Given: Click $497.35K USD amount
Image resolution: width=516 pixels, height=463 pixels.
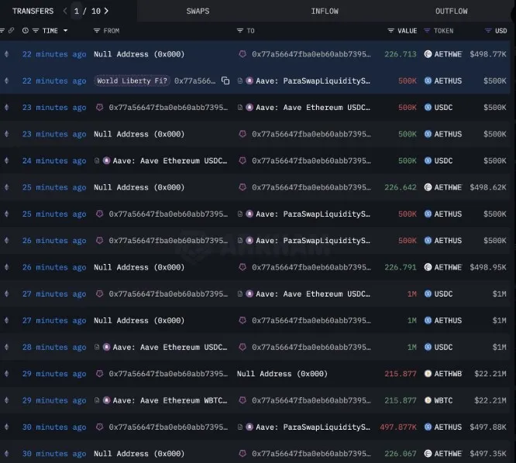Looking at the screenshot, I should point(488,454).
